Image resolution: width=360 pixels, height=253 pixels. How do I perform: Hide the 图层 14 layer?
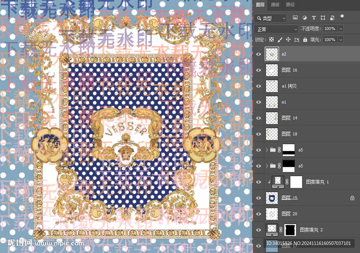click(258, 118)
